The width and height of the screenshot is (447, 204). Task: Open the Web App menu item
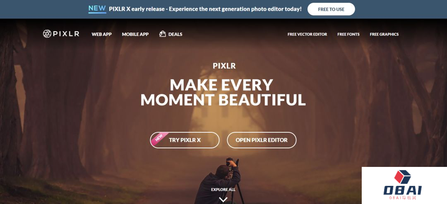click(101, 34)
